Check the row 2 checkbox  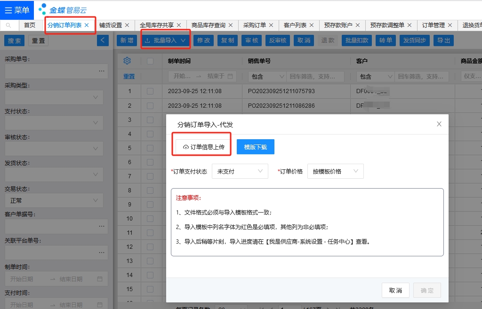150,105
